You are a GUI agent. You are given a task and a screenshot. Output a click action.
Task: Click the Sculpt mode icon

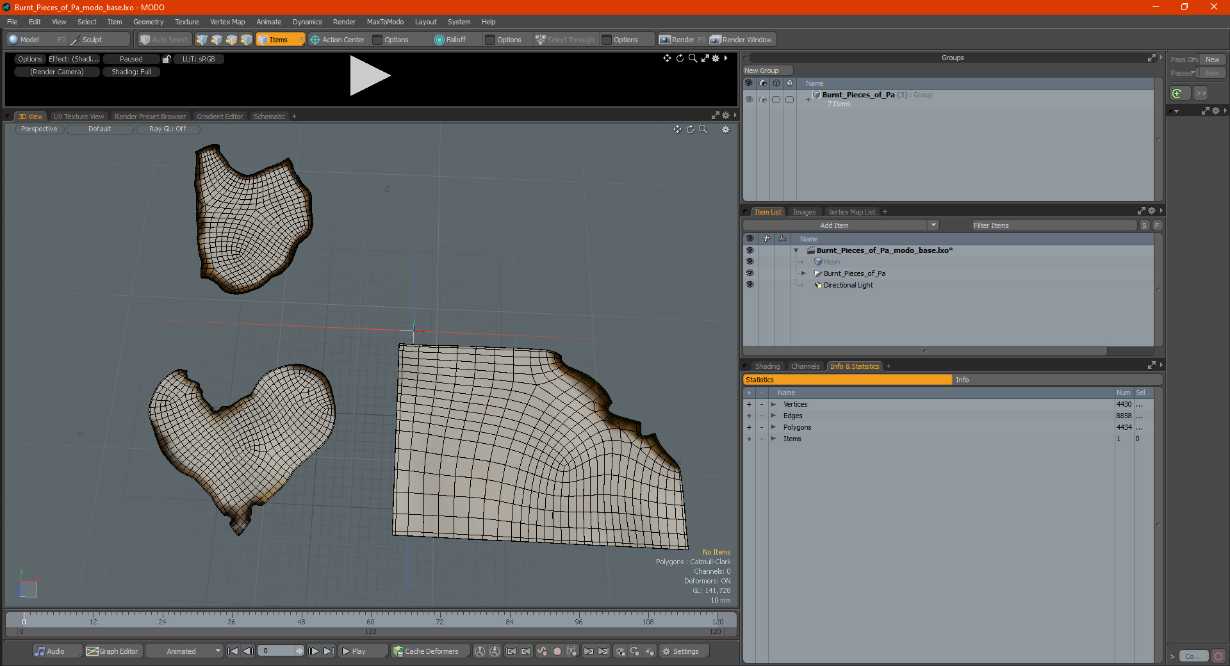(76, 40)
